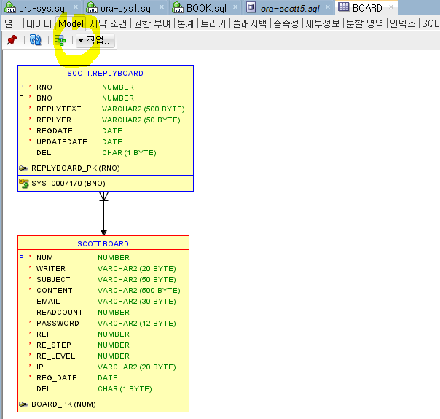Open the 인덱스 sub-tab
The height and width of the screenshot is (419, 440).
click(x=403, y=23)
